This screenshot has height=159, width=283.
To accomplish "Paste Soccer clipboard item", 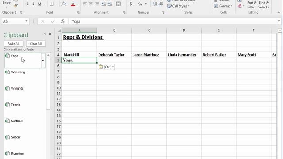I will point(25,142).
